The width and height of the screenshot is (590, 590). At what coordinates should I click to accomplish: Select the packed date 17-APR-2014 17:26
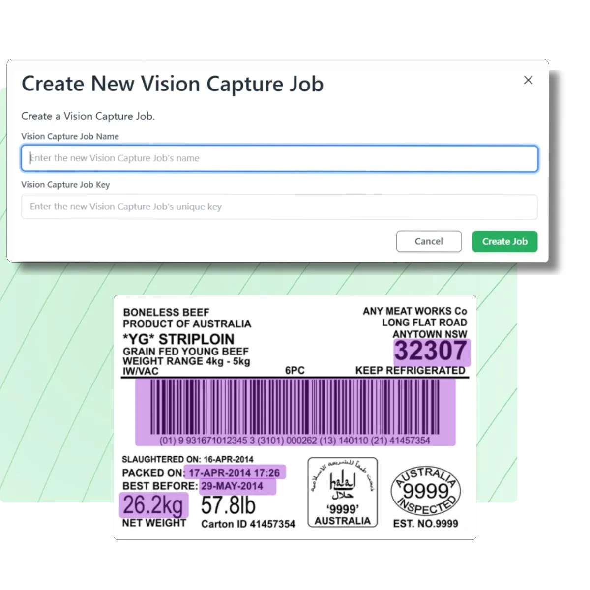(x=235, y=472)
